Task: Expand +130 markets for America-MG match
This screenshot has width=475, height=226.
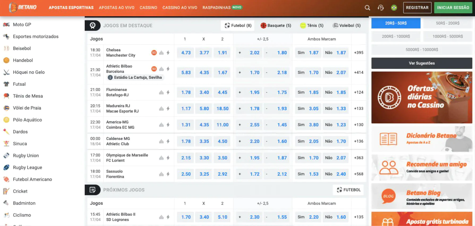Action: [x=359, y=125]
